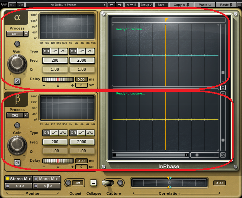Viewport: 242px width, 198px height.
Task: Open the alpha Process CH1 dropdown
Action: pyautogui.click(x=17, y=34)
